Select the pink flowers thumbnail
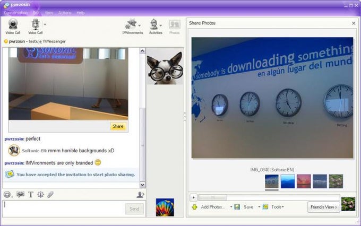The width and height of the screenshot is (361, 226). click(x=336, y=181)
